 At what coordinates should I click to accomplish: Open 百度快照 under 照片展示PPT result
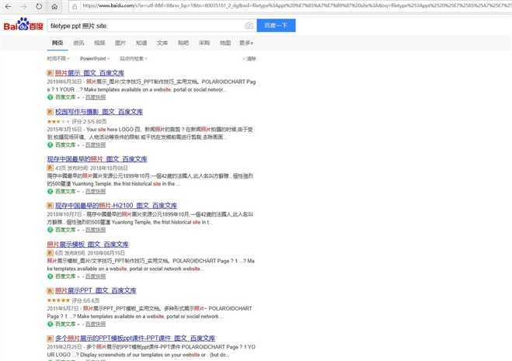point(96,324)
